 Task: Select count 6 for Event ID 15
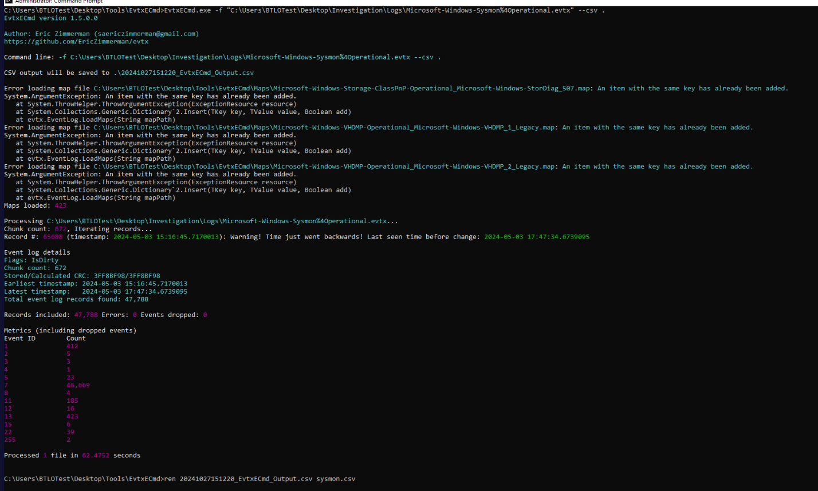coord(69,423)
